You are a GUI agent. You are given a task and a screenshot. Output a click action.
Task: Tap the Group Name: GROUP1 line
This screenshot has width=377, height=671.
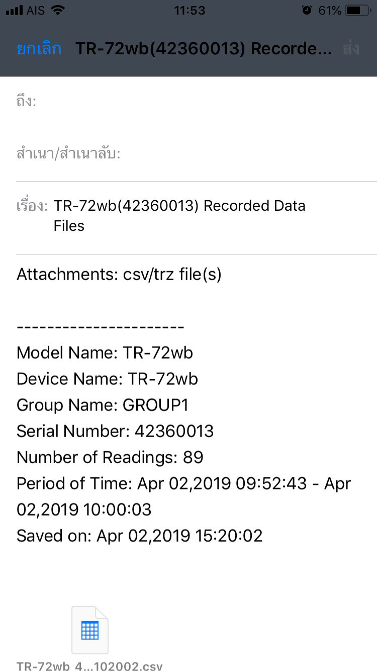click(x=103, y=405)
